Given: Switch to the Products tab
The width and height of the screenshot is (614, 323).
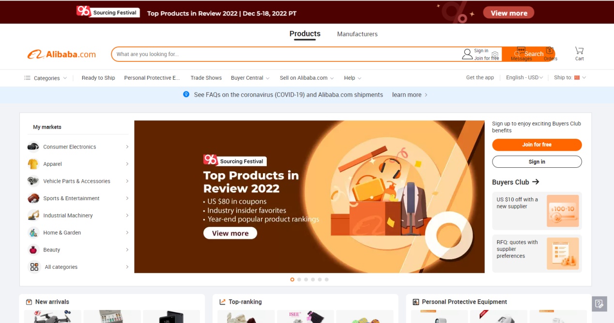Looking at the screenshot, I should click(x=305, y=34).
